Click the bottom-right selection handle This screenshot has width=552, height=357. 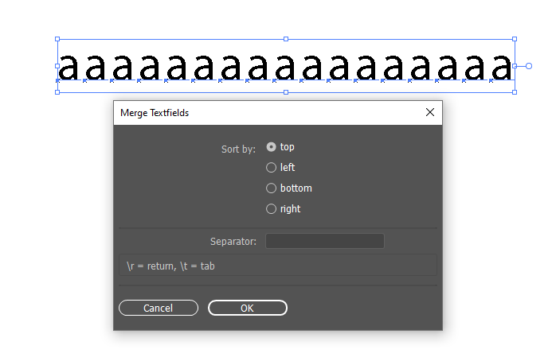pos(515,92)
